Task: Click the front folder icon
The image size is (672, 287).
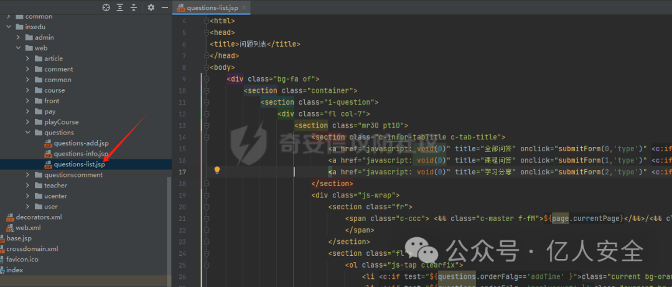Action: pos(38,101)
